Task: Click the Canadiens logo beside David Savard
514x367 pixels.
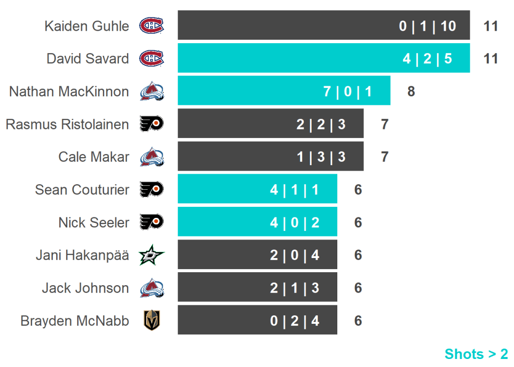Action: (152, 59)
